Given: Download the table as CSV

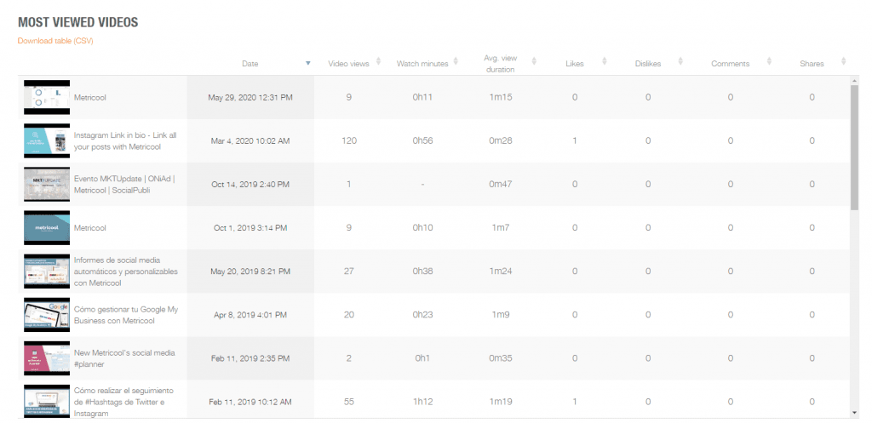Looking at the screenshot, I should 55,41.
